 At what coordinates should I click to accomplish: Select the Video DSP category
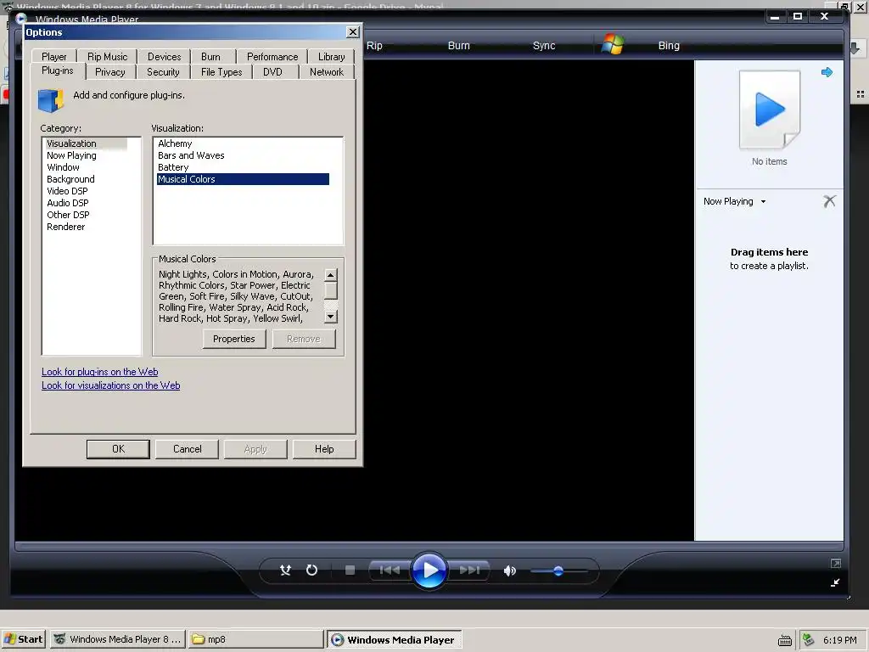tap(67, 191)
